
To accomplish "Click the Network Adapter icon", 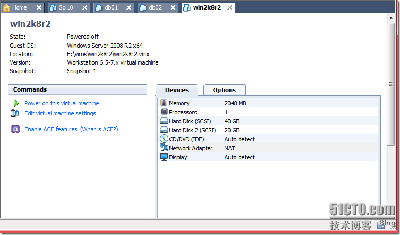I will click(164, 147).
